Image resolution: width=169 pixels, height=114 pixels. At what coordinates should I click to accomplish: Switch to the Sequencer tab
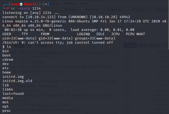(116, 9)
